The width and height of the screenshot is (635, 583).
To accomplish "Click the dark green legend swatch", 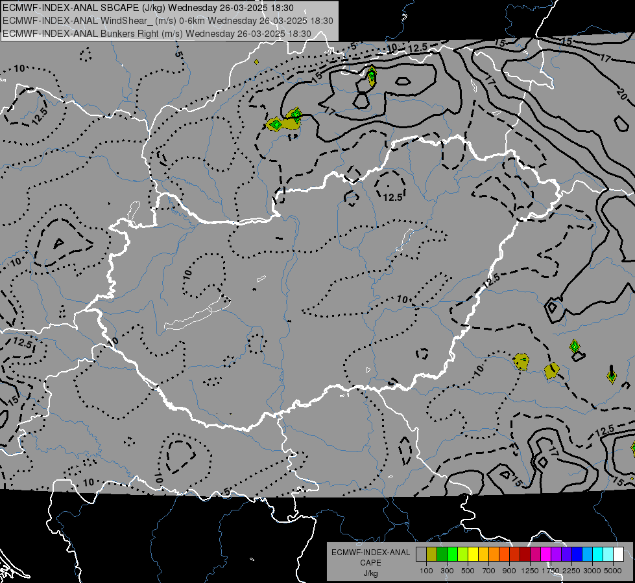I will coord(442,554).
